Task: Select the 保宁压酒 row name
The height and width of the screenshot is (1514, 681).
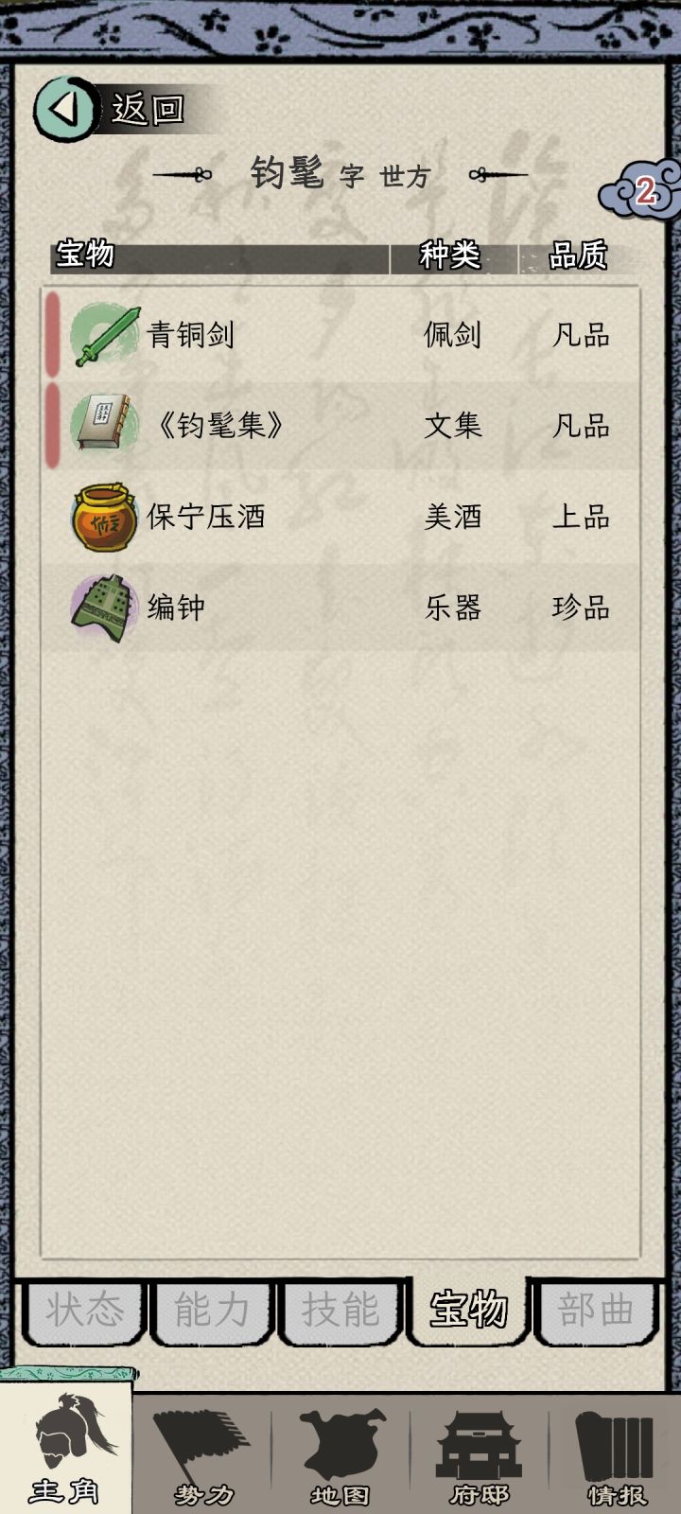Action: pos(206,517)
